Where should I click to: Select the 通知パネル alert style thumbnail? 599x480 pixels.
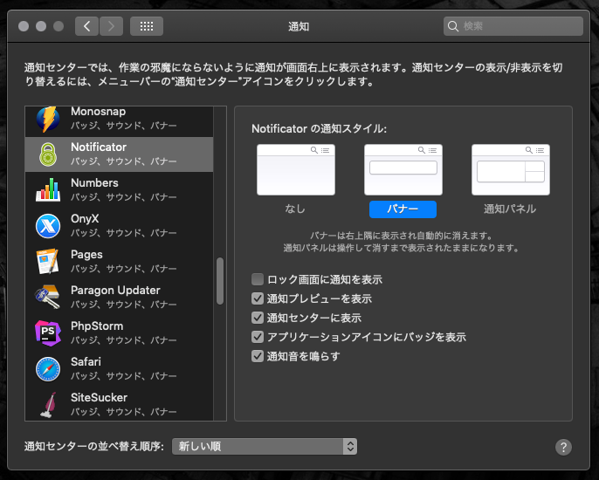coord(510,170)
